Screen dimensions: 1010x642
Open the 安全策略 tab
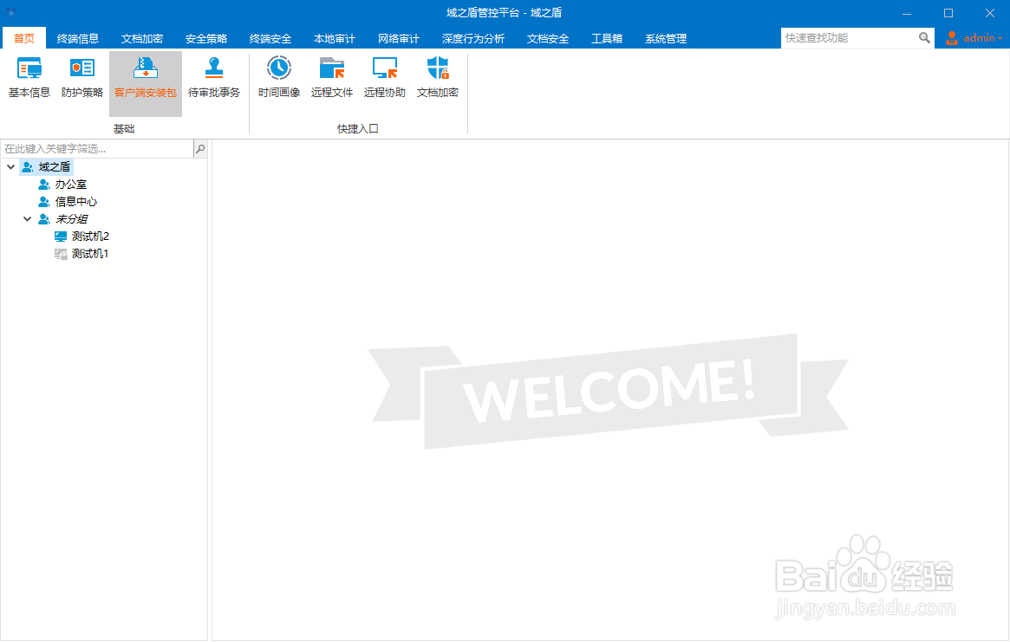206,39
